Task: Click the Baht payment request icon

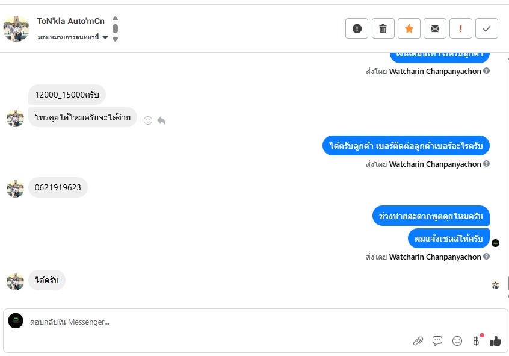Action: [x=477, y=341]
